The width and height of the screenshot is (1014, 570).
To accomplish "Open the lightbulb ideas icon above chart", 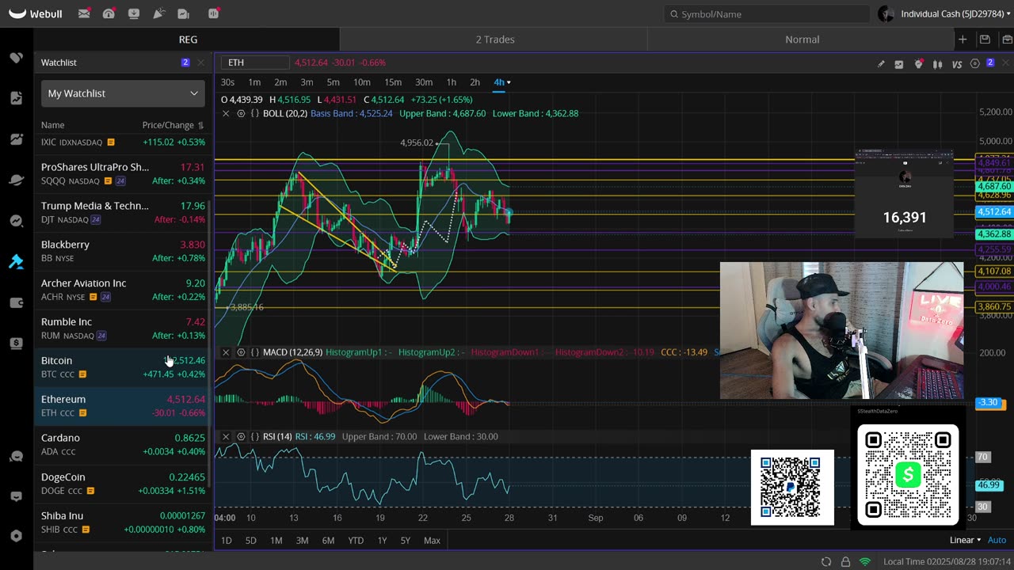I will pyautogui.click(x=919, y=63).
